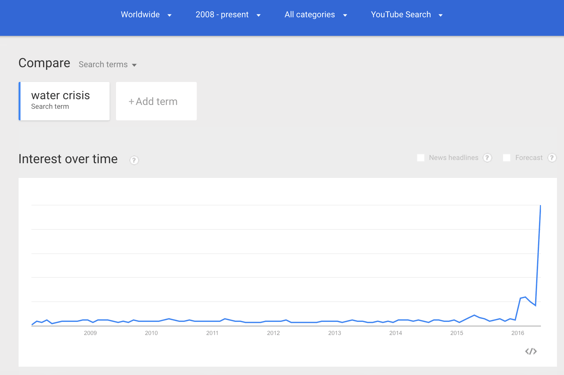Click the Compare heading

(x=44, y=63)
